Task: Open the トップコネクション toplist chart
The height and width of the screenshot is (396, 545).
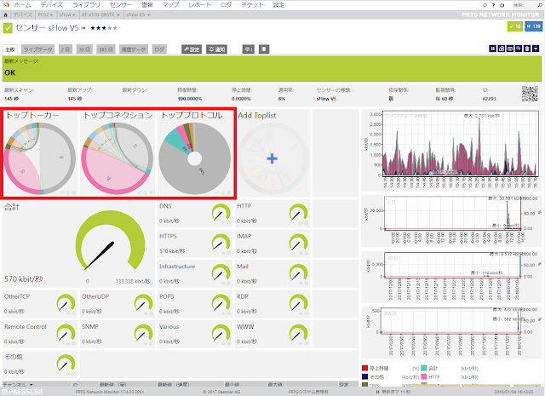Action: click(118, 158)
